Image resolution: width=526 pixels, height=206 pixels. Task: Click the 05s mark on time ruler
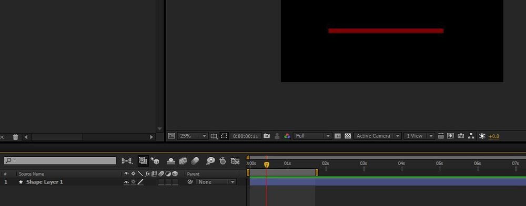coord(439,164)
